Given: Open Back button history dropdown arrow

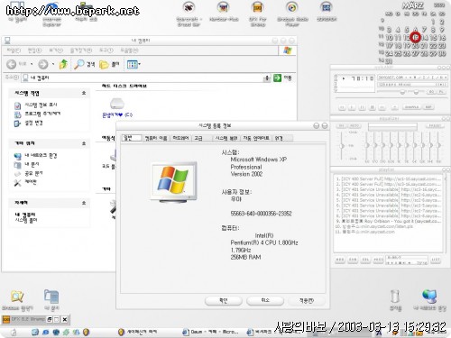Looking at the screenshot, I should point(32,64).
